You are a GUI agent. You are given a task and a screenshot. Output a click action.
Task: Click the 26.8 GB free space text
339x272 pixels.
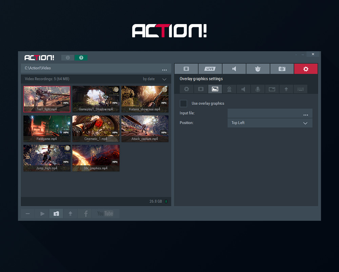tap(156, 201)
